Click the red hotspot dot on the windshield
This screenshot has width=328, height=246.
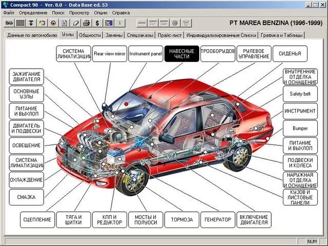click(126, 104)
